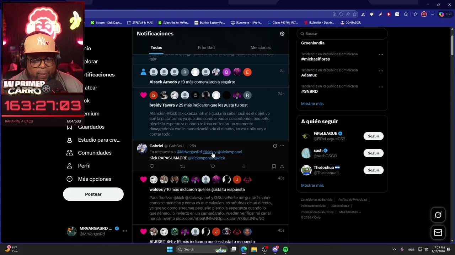The width and height of the screenshot is (455, 255).
Task: Show hidden tray icons chevron
Action: tap(394, 249)
